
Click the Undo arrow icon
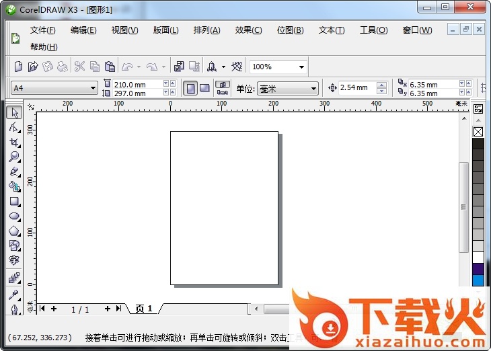pyautogui.click(x=127, y=67)
